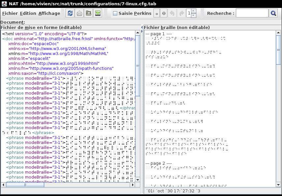
Task: Enable the Saisie Perkins checkbox
Action: click(115, 14)
